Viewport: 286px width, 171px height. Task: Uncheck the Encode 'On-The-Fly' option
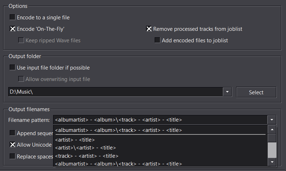coord(13,29)
